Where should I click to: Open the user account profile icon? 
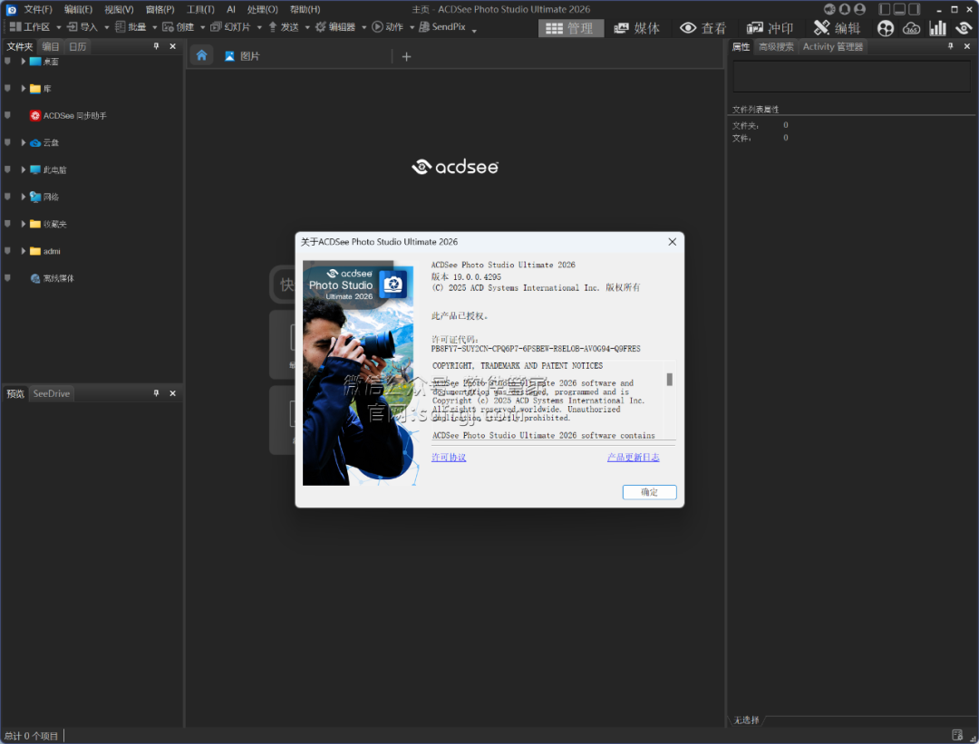tap(859, 9)
